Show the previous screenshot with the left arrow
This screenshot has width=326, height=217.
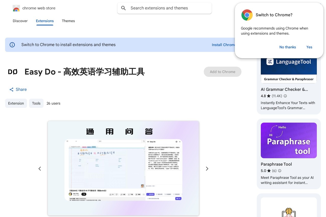click(40, 169)
